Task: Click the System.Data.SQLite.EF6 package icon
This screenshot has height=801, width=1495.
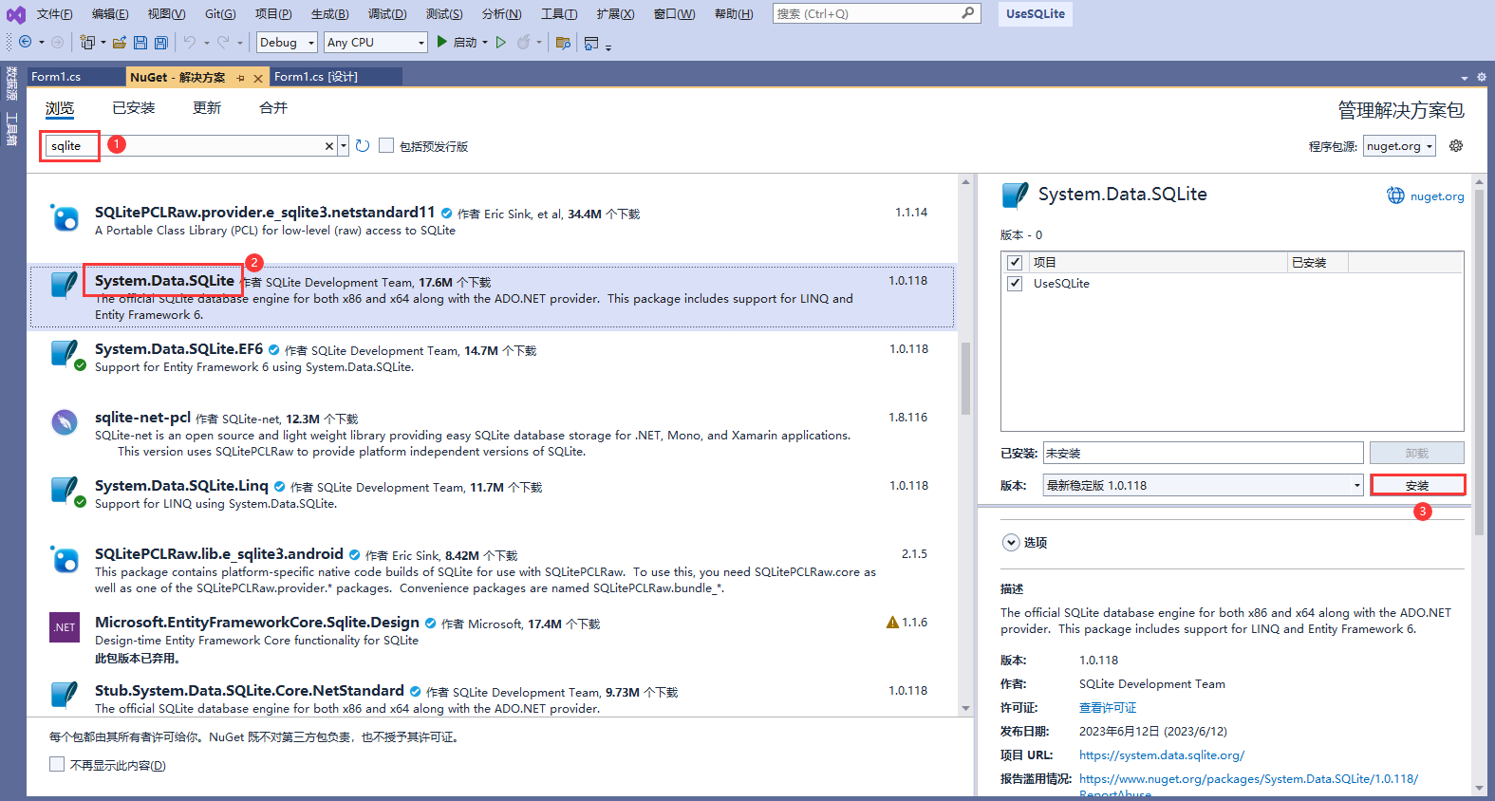Action: point(65,354)
